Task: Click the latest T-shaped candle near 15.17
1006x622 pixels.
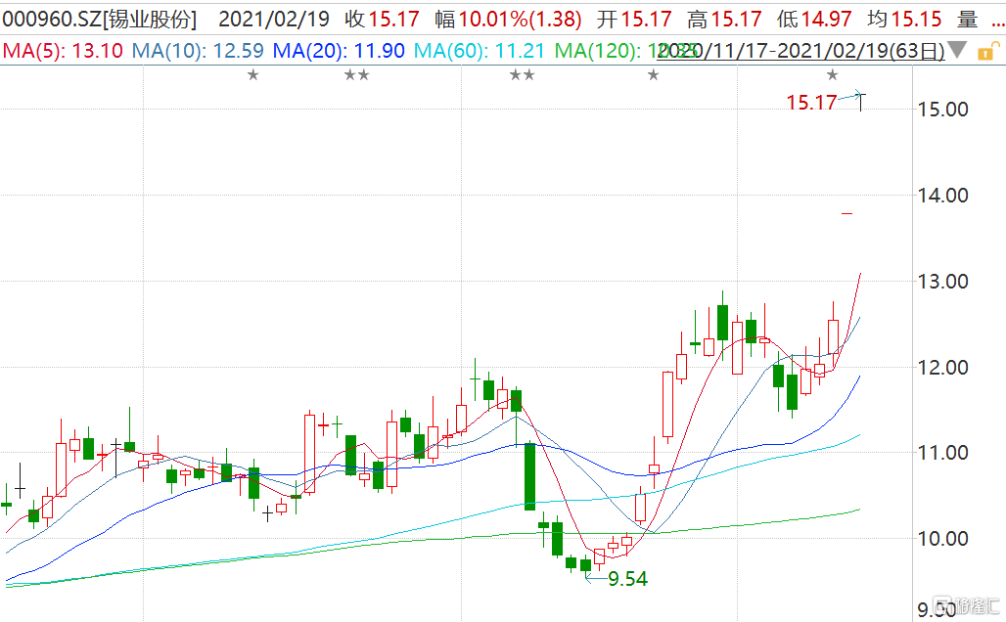Action: (x=860, y=102)
